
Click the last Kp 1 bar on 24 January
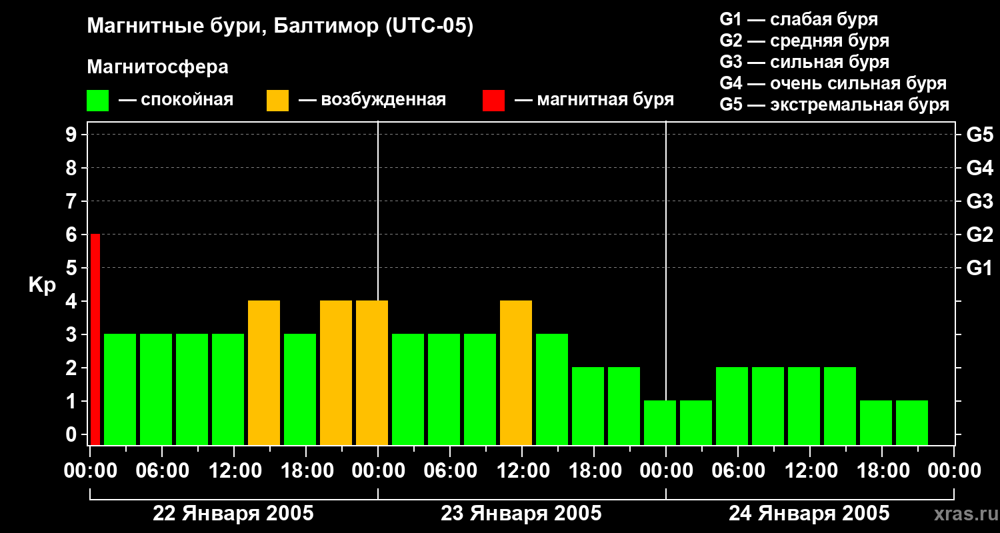[x=912, y=422]
